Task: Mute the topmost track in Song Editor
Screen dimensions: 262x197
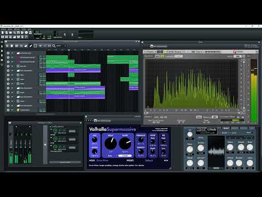Action: [12, 53]
